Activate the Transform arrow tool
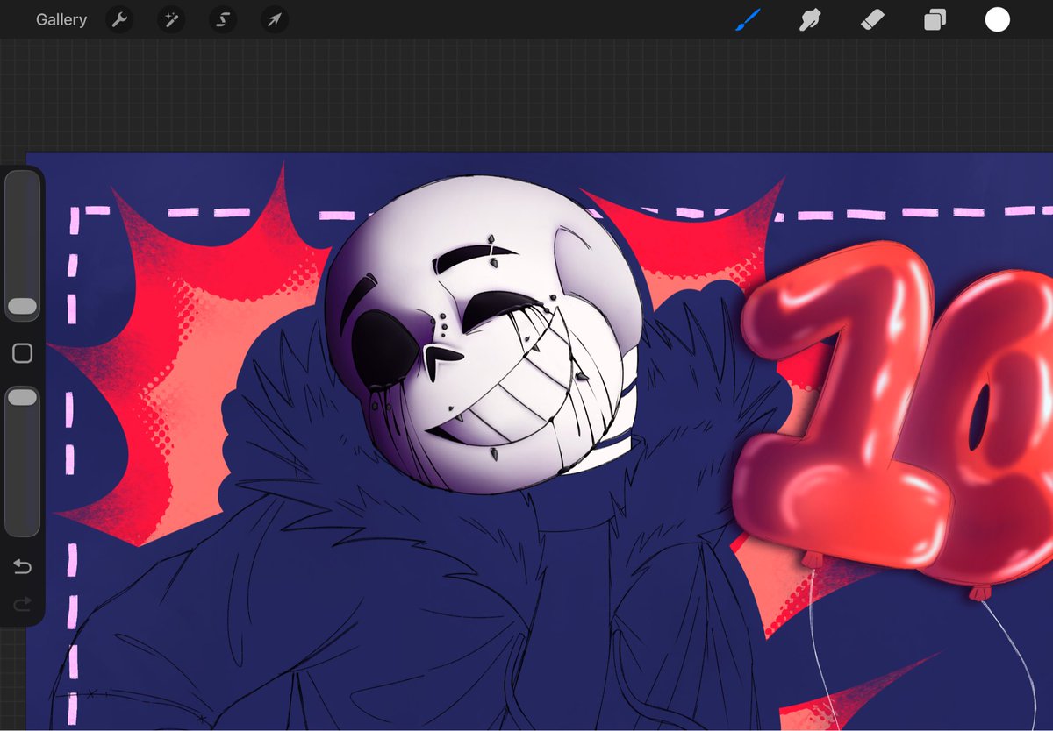 point(275,19)
